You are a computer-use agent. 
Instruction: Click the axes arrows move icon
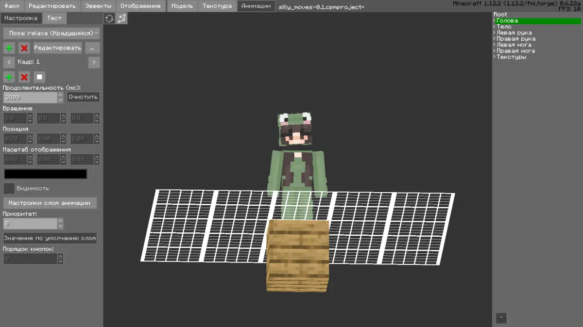tap(121, 18)
